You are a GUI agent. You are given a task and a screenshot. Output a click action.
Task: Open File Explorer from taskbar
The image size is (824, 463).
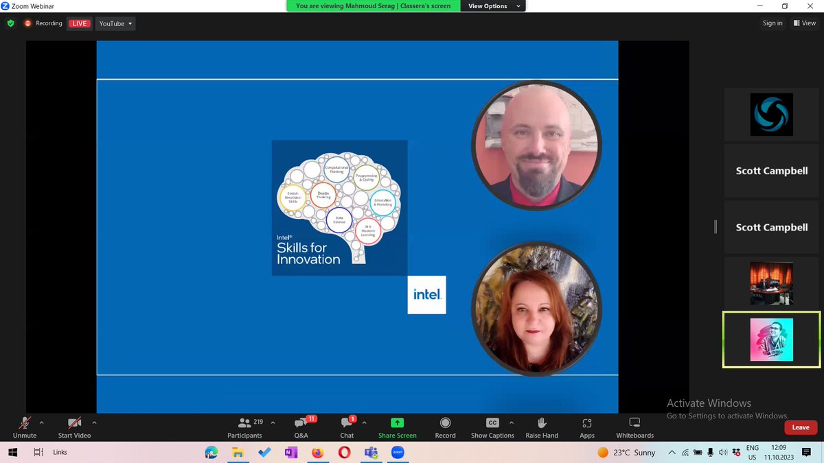[238, 453]
